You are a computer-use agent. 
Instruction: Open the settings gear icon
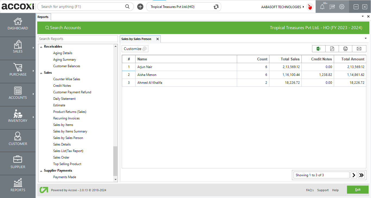(x=342, y=7)
